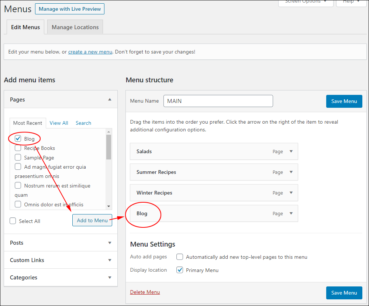Disable Primary Menu display location
Viewport: 369px width, 306px height.
click(180, 270)
